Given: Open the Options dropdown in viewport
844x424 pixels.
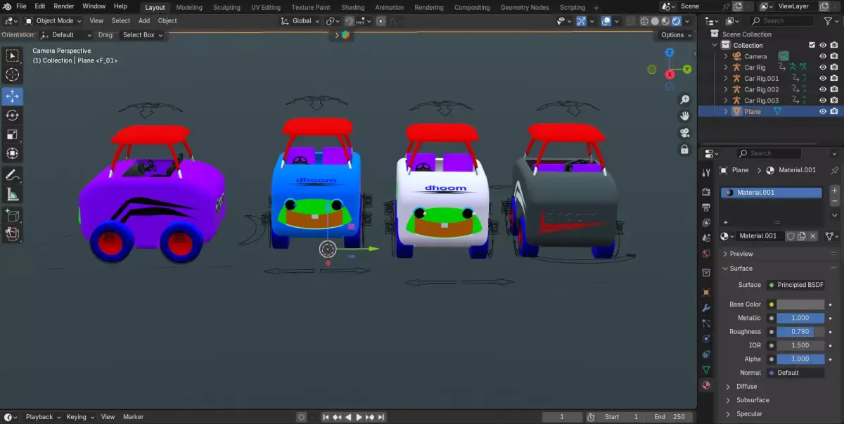Looking at the screenshot, I should (x=676, y=34).
